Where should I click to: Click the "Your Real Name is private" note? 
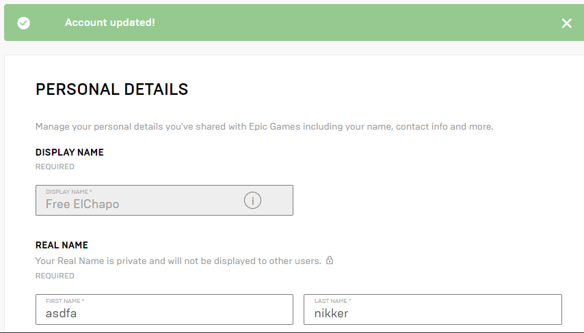point(178,261)
